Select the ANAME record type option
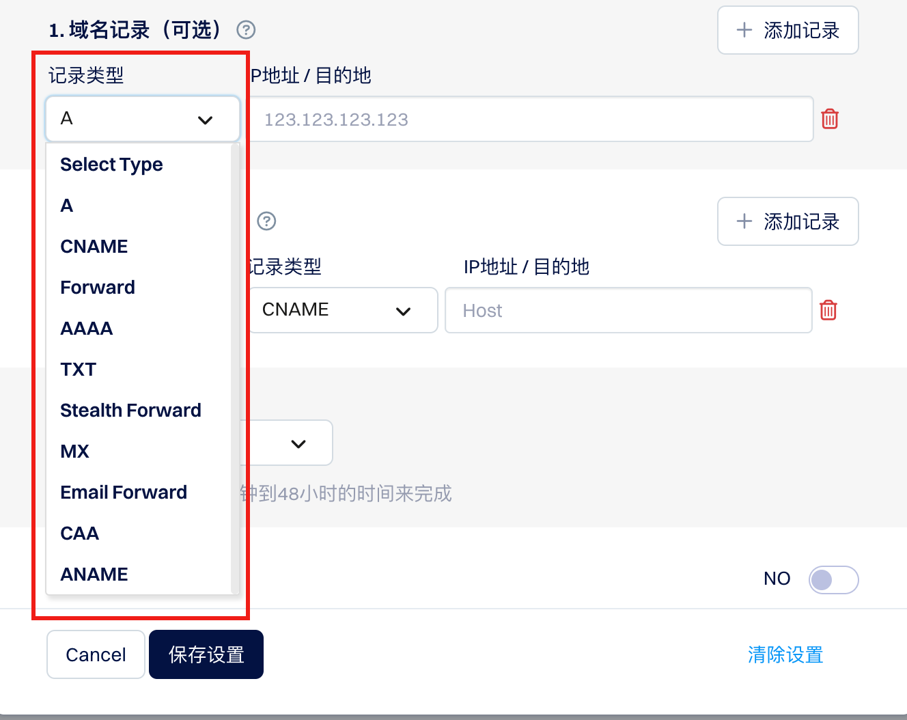The width and height of the screenshot is (907, 720). tap(139, 574)
